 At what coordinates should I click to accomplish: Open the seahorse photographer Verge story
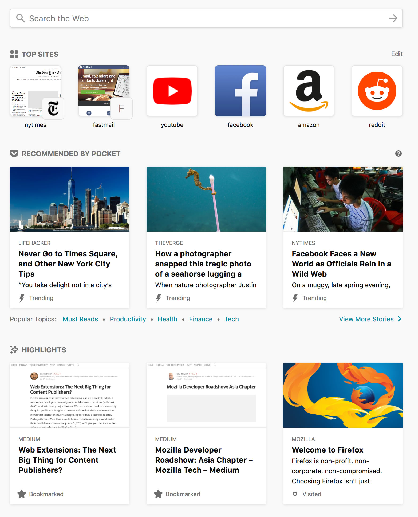pos(206,237)
